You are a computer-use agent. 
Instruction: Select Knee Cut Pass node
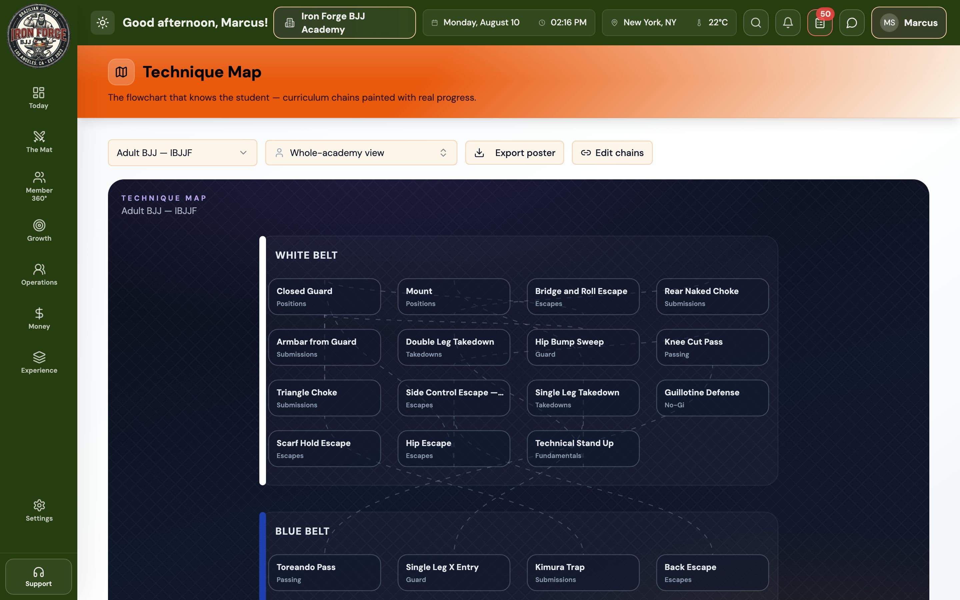tap(712, 347)
